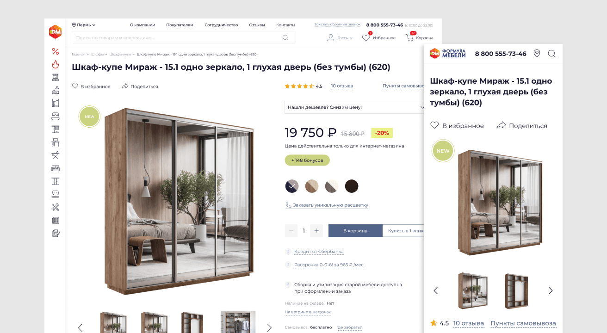
Task: Add the wardrobe with В корзину button
Action: tap(355, 231)
